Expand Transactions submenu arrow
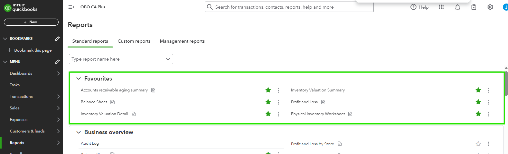Image resolution: width=508 pixels, height=154 pixels. click(58, 97)
